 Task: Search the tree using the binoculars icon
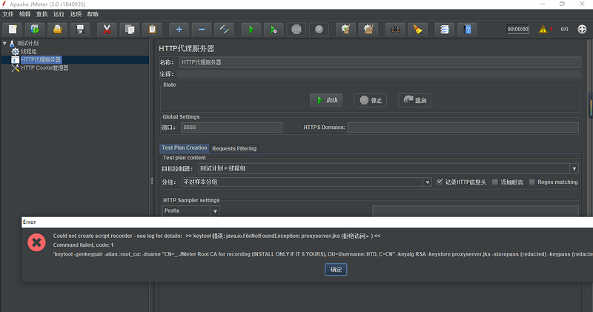tap(395, 29)
